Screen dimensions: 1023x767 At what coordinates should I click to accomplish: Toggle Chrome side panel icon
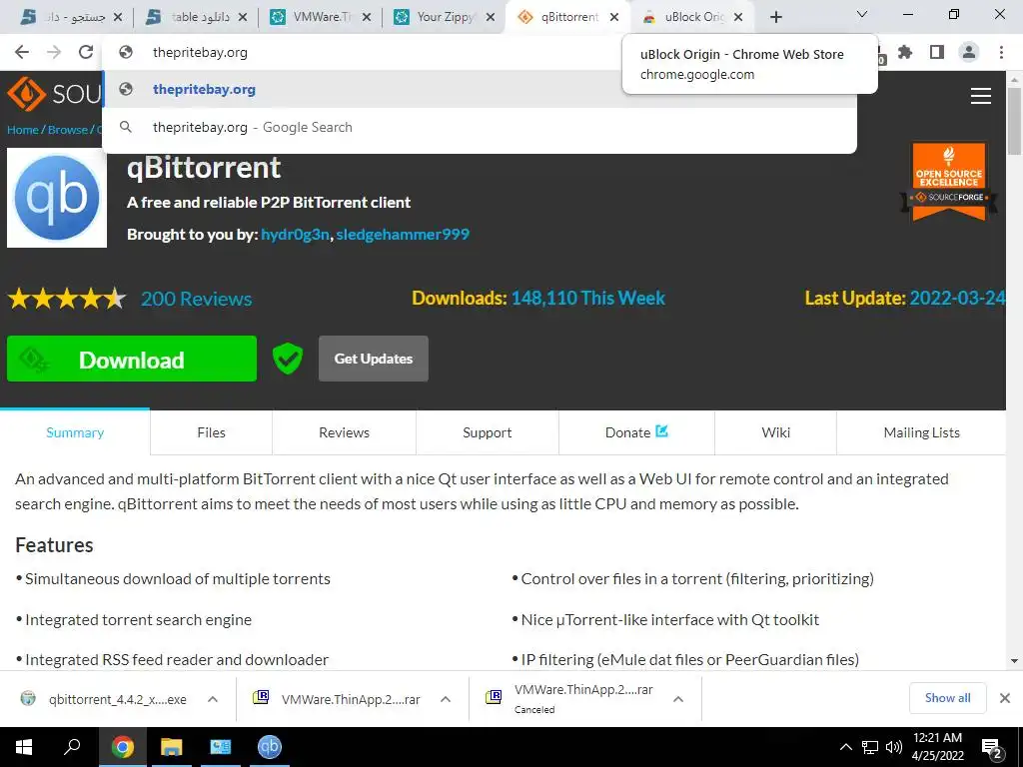tap(937, 52)
